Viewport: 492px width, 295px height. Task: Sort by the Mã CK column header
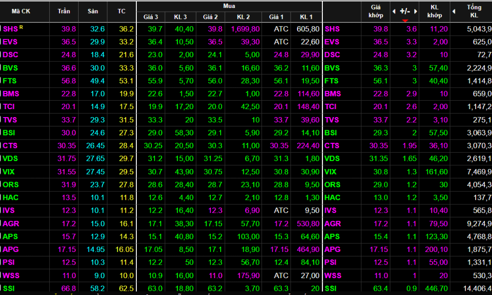pos(21,11)
